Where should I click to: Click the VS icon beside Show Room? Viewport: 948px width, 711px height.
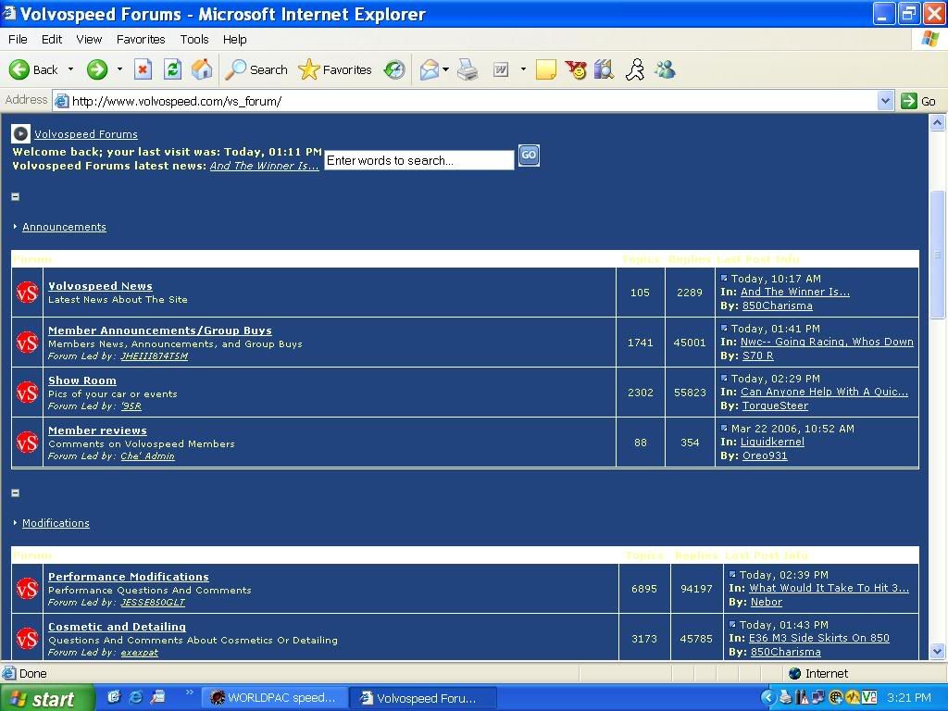[x=27, y=393]
